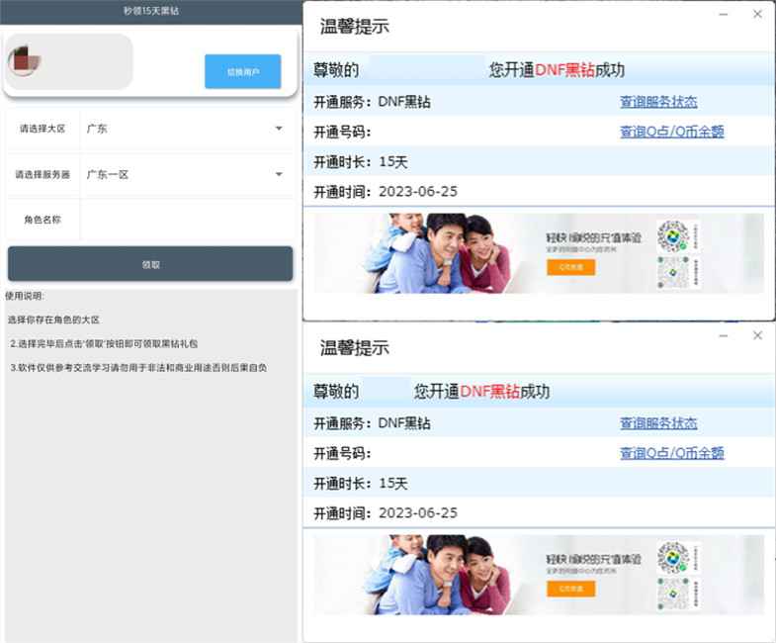Click 查询服务状态 link in upper dialog
The width and height of the screenshot is (776, 643).
click(x=658, y=102)
